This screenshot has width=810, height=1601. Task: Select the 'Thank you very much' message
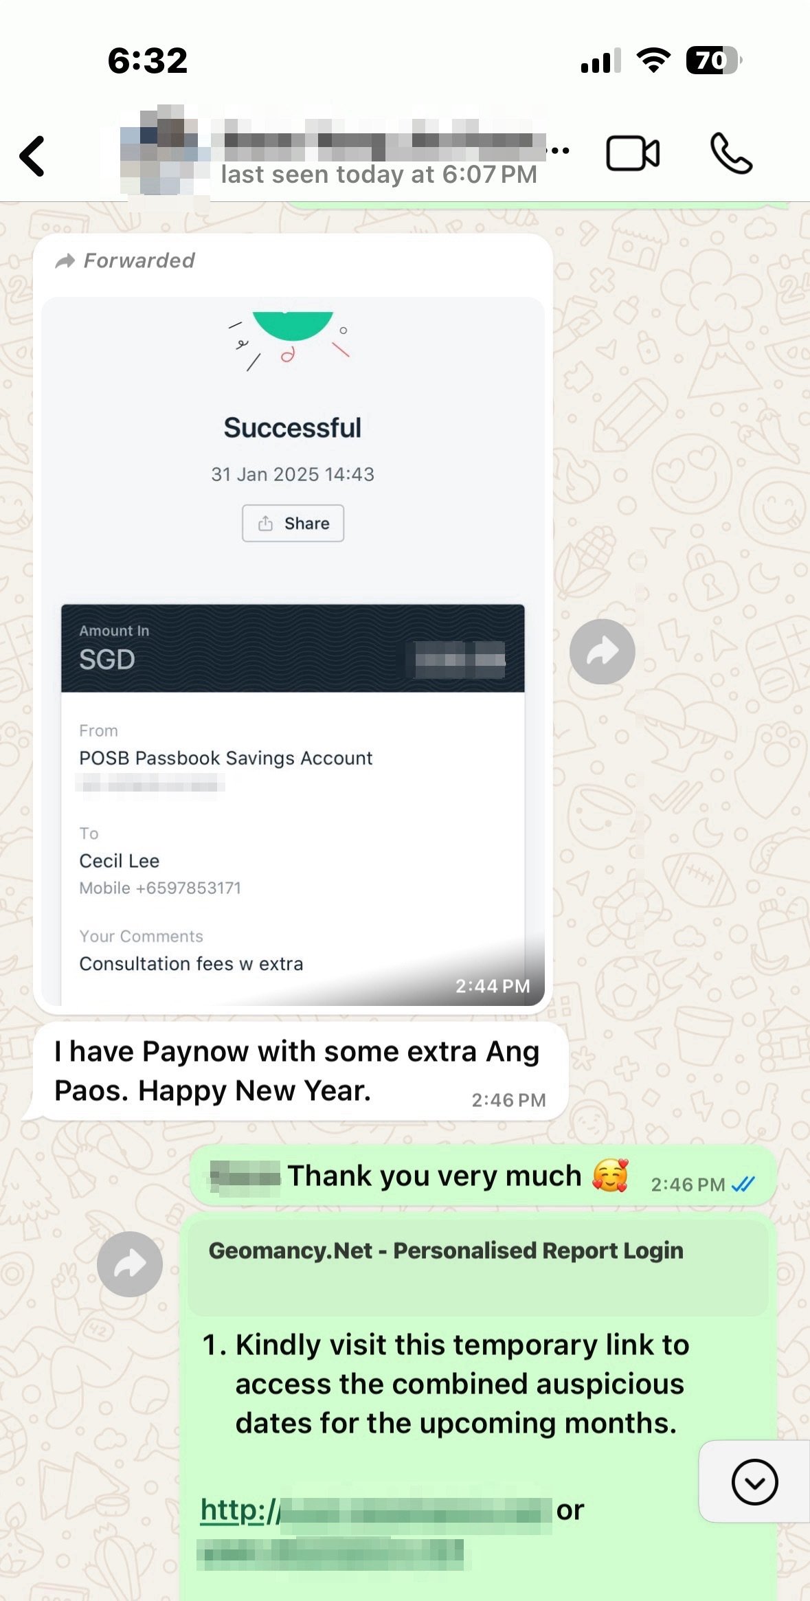483,1176
